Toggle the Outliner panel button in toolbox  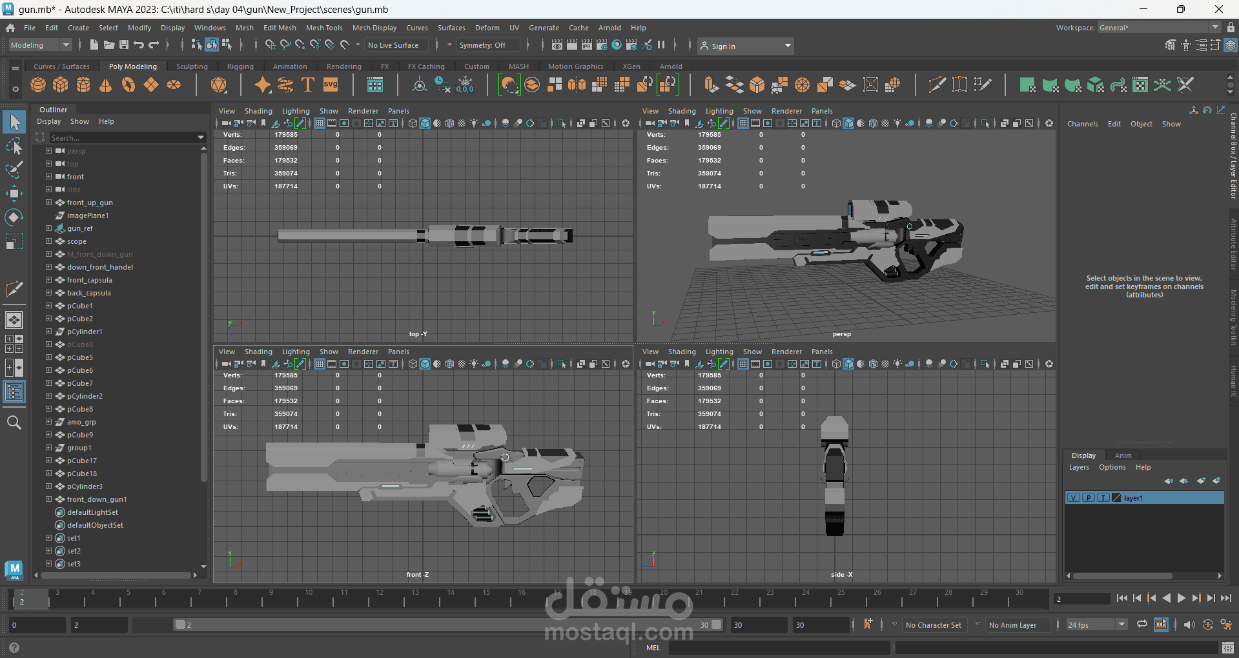coord(14,392)
